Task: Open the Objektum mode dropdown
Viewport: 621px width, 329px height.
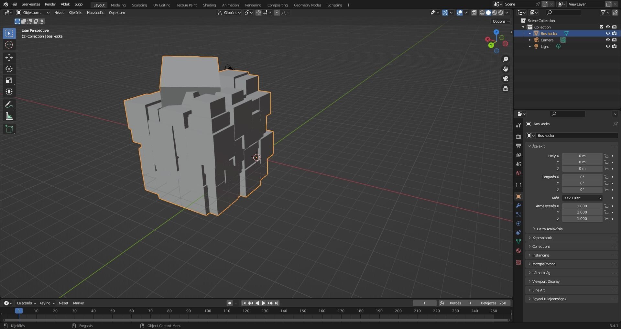Action: [33, 13]
